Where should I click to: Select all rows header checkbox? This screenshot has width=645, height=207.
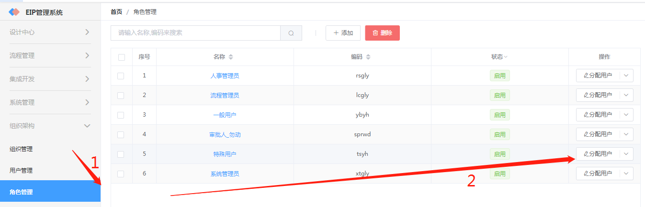tap(122, 57)
